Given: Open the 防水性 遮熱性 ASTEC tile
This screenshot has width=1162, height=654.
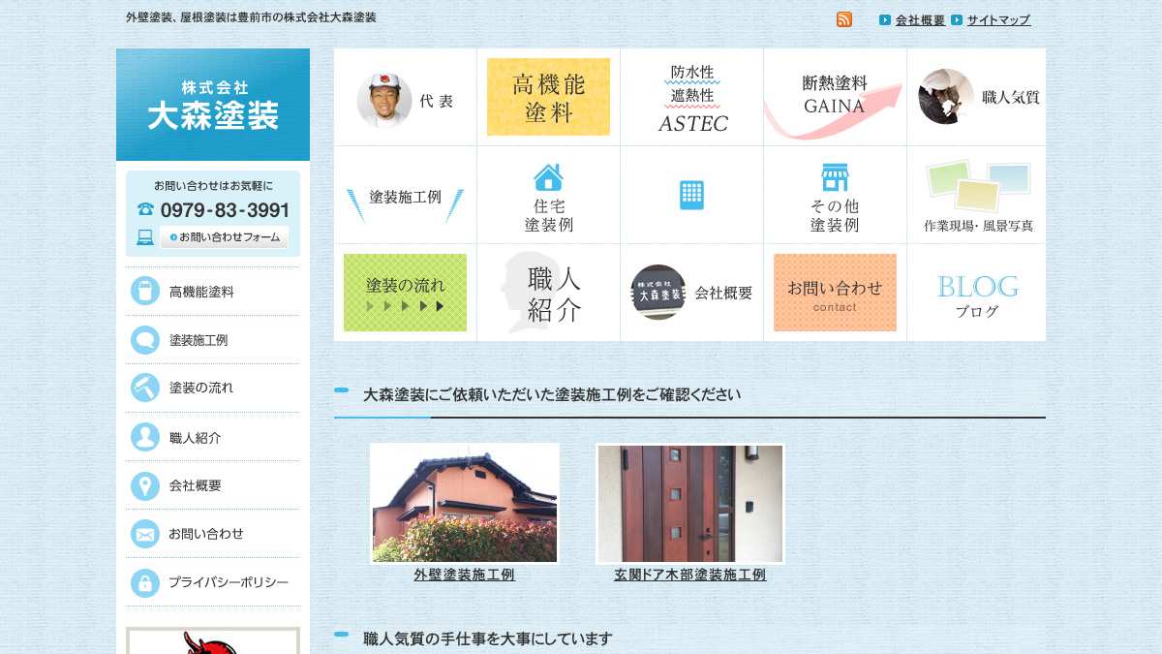Looking at the screenshot, I should (692, 97).
